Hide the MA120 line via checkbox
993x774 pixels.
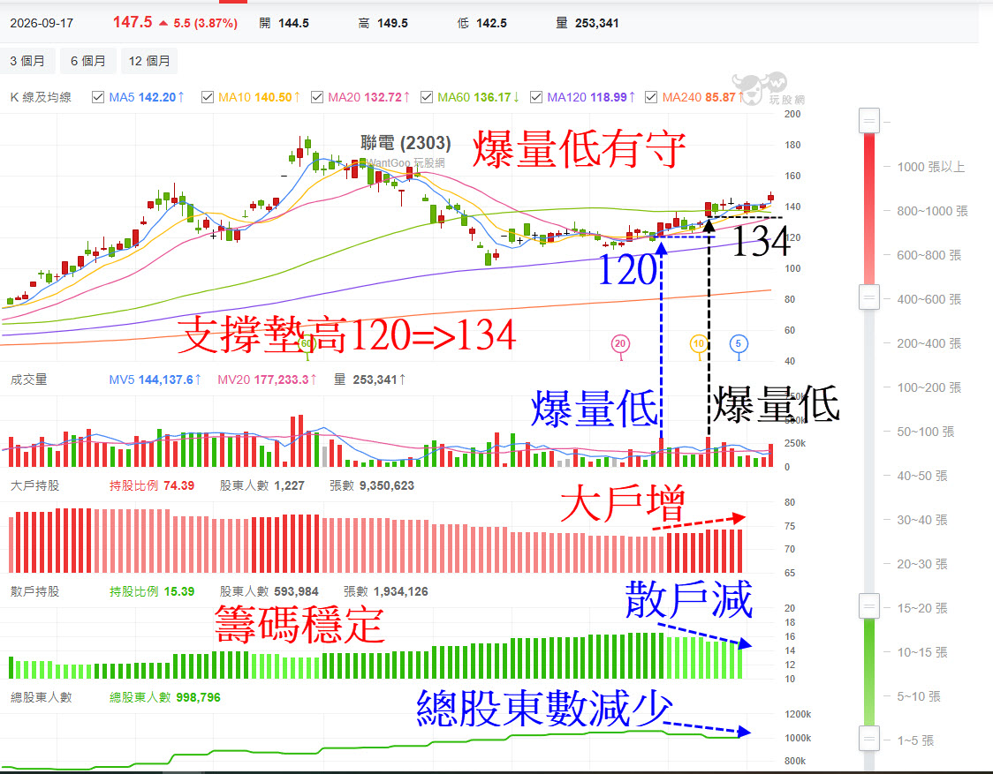[x=536, y=97]
